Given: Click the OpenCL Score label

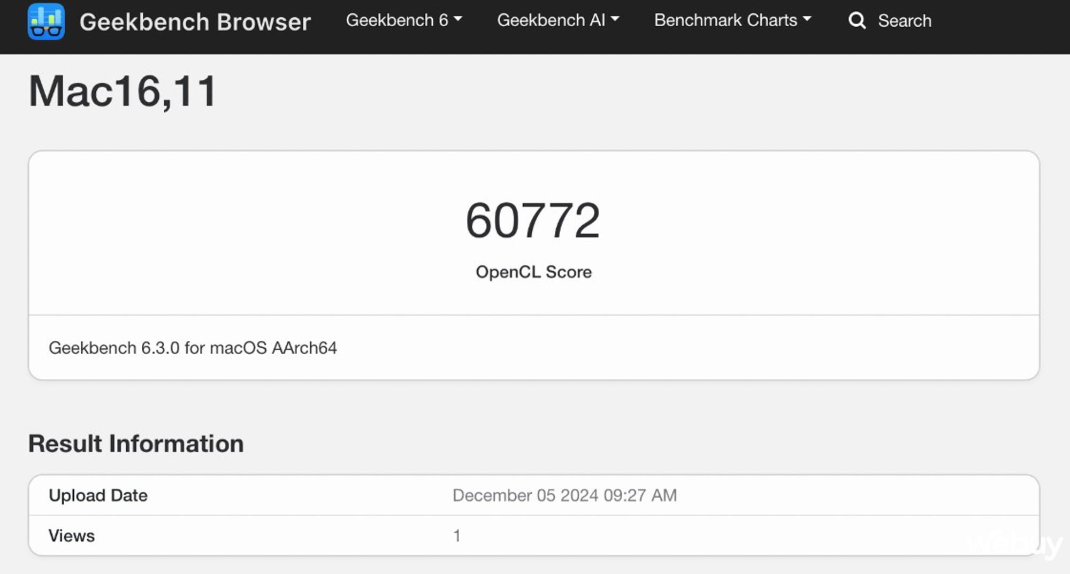Looking at the screenshot, I should pos(533,272).
